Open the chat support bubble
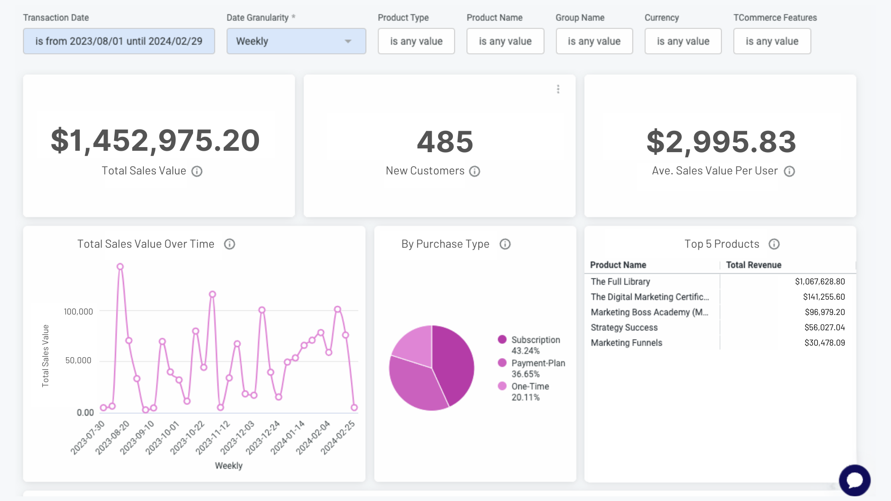The width and height of the screenshot is (891, 501). [854, 480]
